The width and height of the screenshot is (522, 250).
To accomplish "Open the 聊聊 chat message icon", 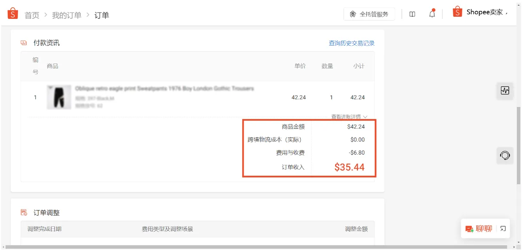I will pos(469,228).
